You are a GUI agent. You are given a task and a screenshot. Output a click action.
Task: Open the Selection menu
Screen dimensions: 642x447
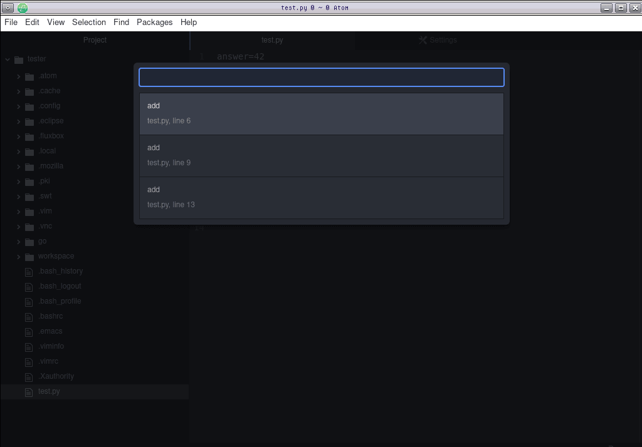coord(89,22)
